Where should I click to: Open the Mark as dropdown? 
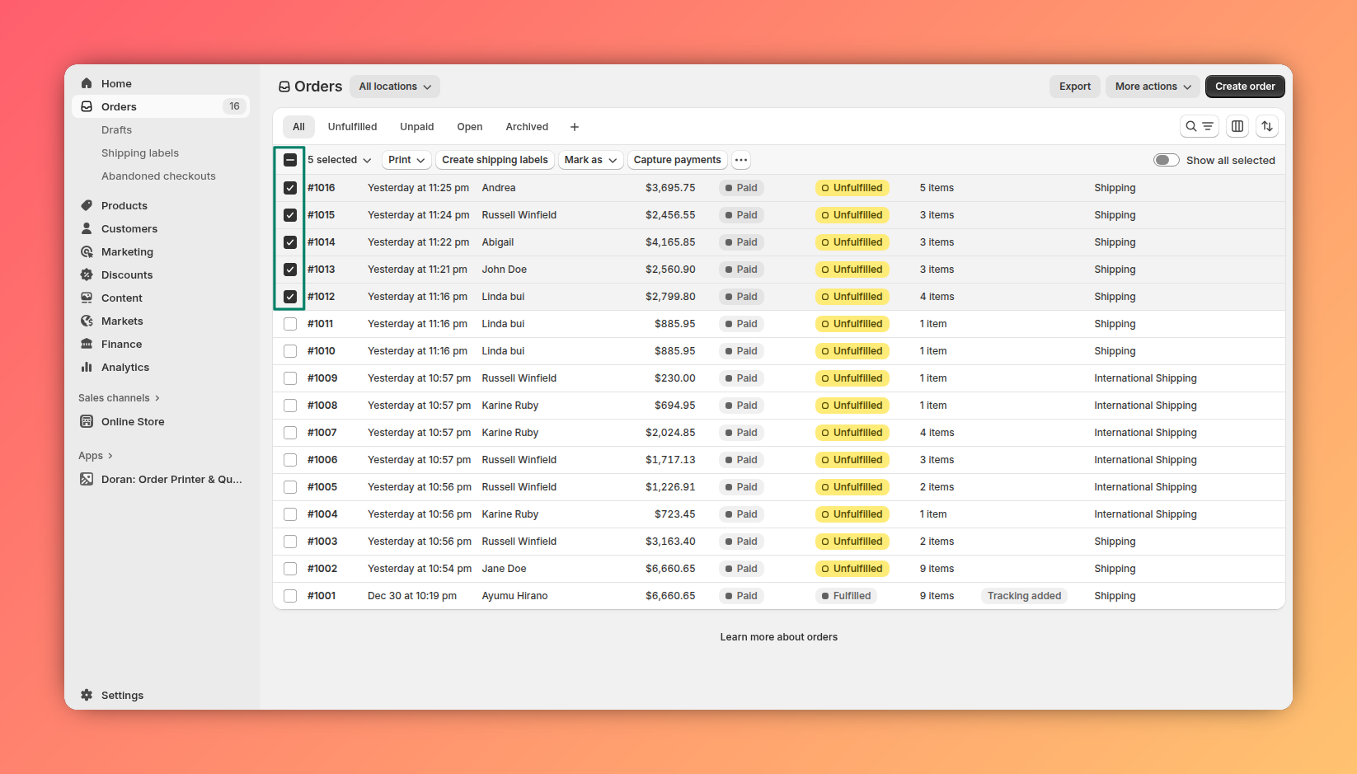click(590, 160)
